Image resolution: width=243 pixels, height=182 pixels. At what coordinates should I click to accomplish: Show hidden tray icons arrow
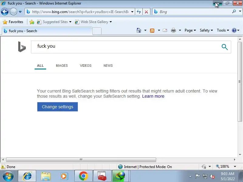pyautogui.click(x=190, y=176)
